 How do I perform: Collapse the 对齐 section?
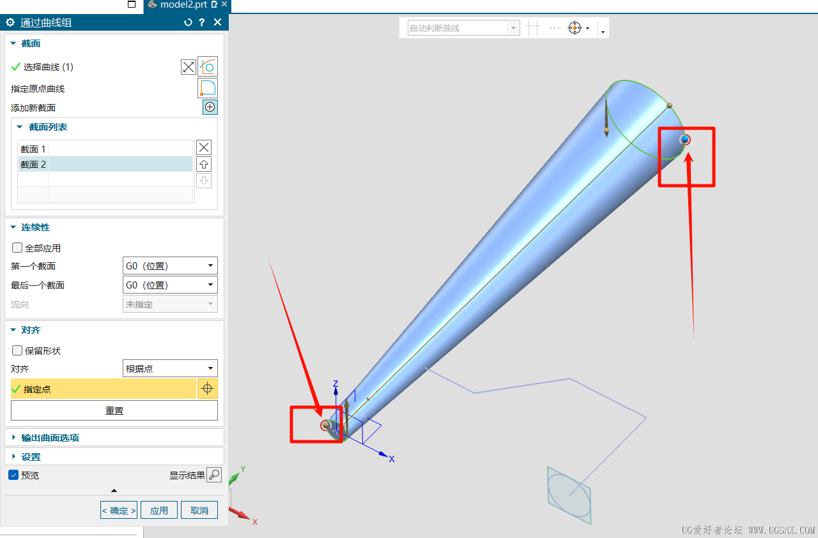coord(13,330)
